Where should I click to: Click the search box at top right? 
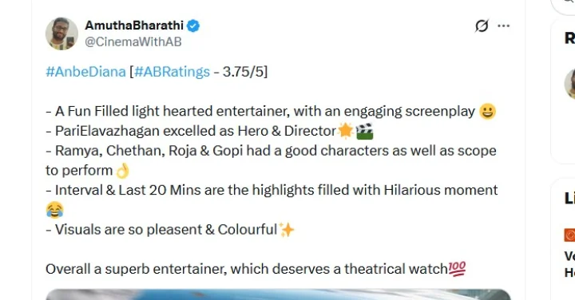click(x=563, y=6)
